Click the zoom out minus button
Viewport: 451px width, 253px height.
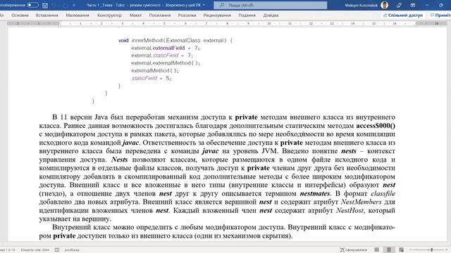point(410,250)
